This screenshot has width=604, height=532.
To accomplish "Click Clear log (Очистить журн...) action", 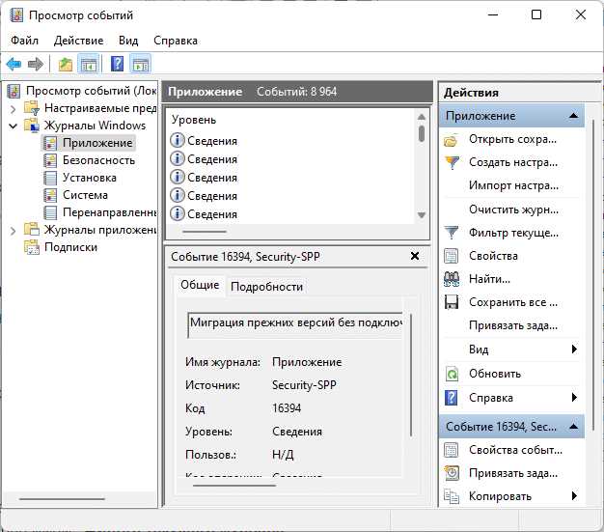I will click(513, 210).
